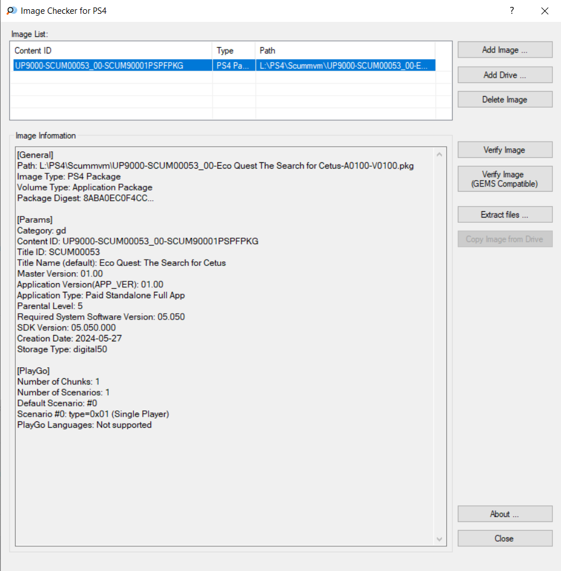This screenshot has width=561, height=571.
Task: Click the Add Drive button
Action: coord(505,75)
